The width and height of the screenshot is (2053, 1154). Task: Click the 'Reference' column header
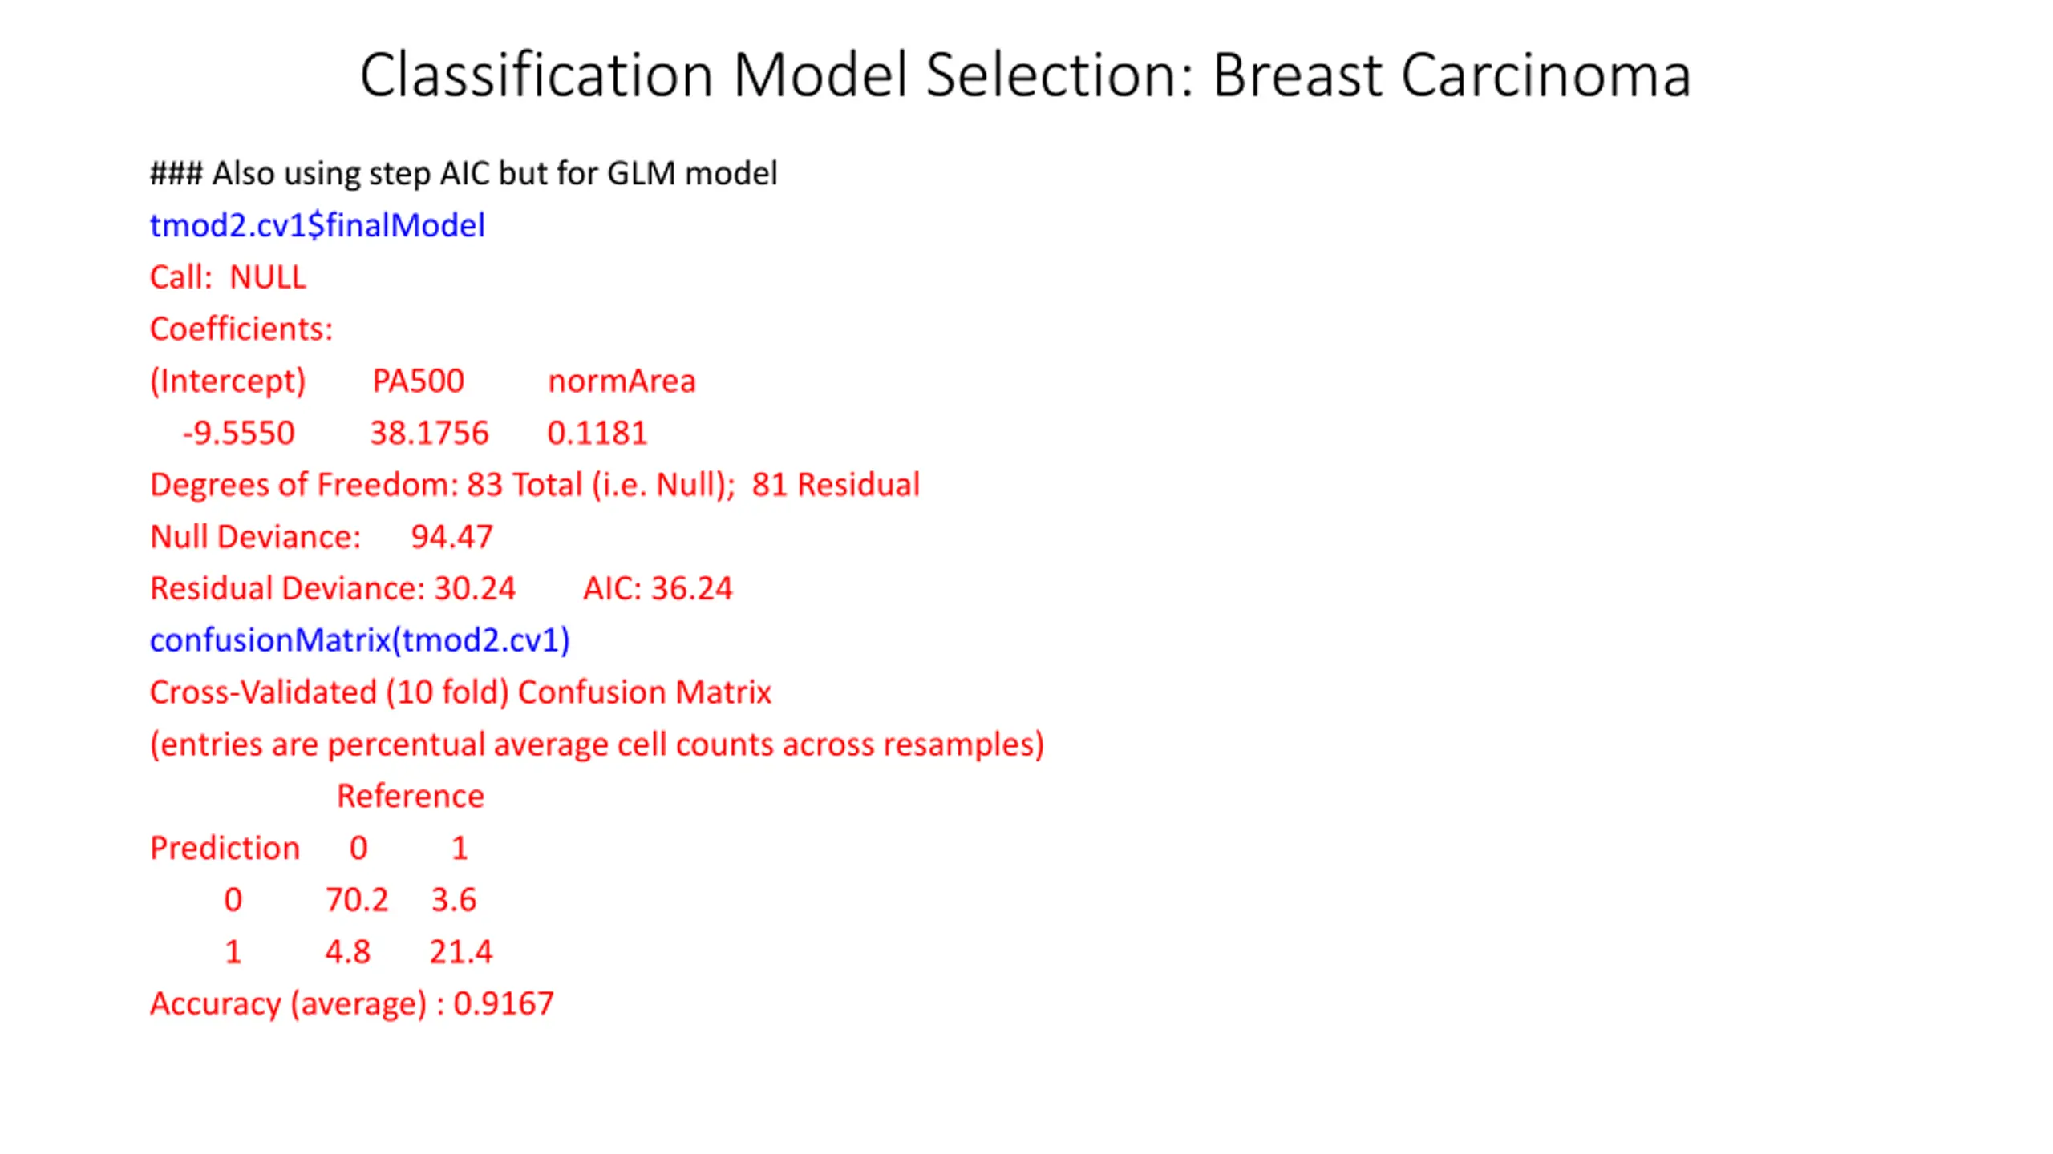point(410,796)
